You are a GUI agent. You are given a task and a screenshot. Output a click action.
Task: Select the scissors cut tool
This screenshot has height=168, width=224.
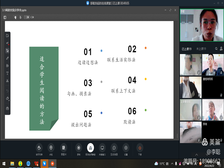[x=7, y=81]
